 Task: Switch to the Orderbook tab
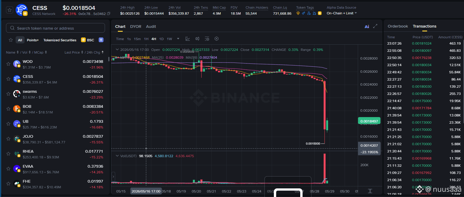coord(398,26)
